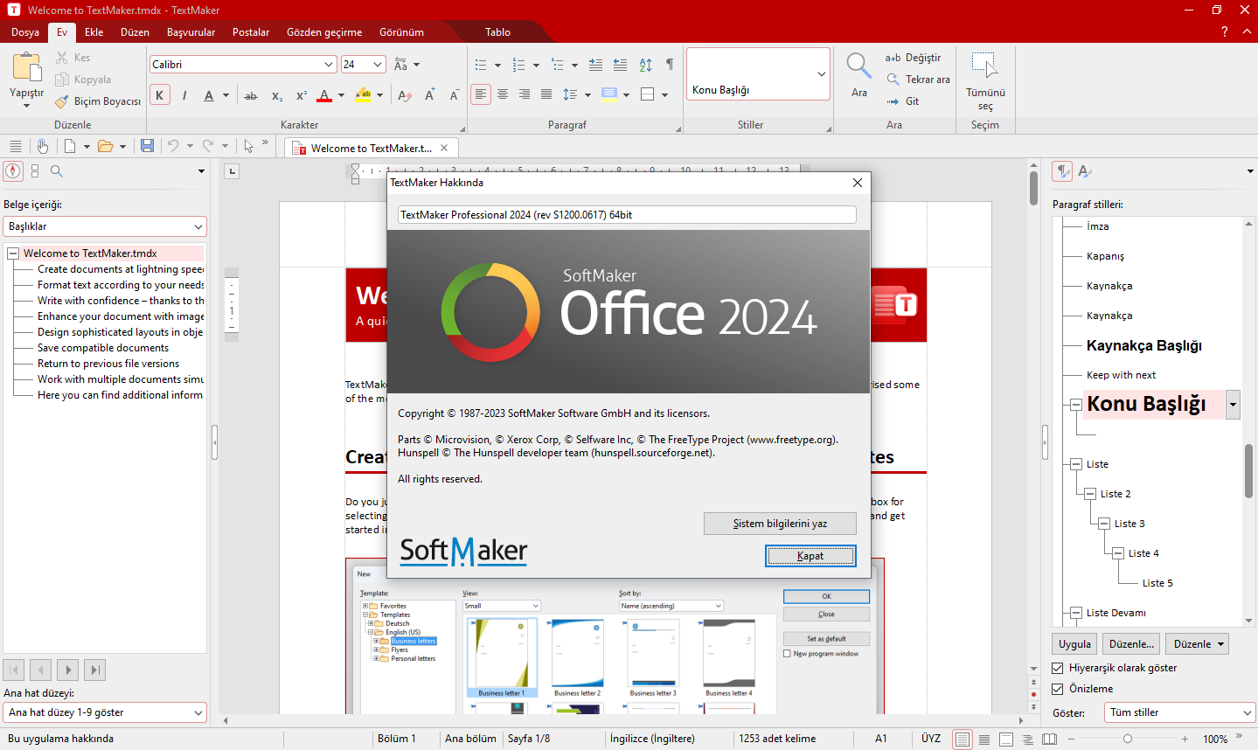Apply the red font color

coord(324,95)
